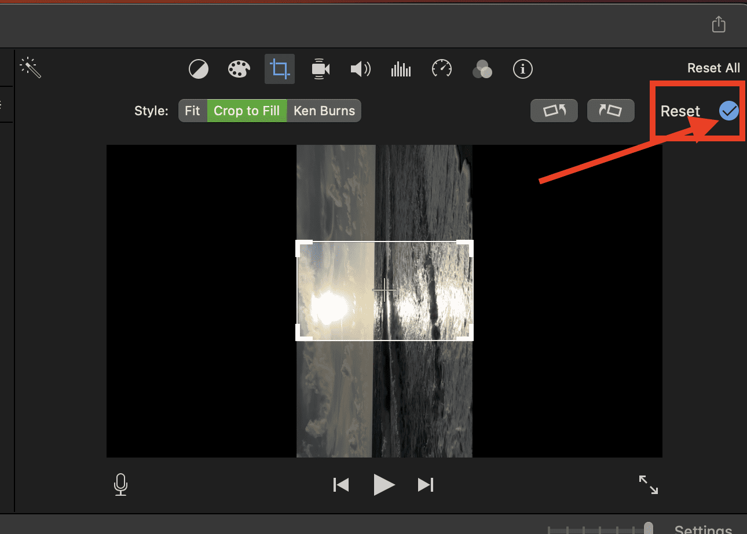Open noise reduction and equalizer bars

tap(401, 70)
